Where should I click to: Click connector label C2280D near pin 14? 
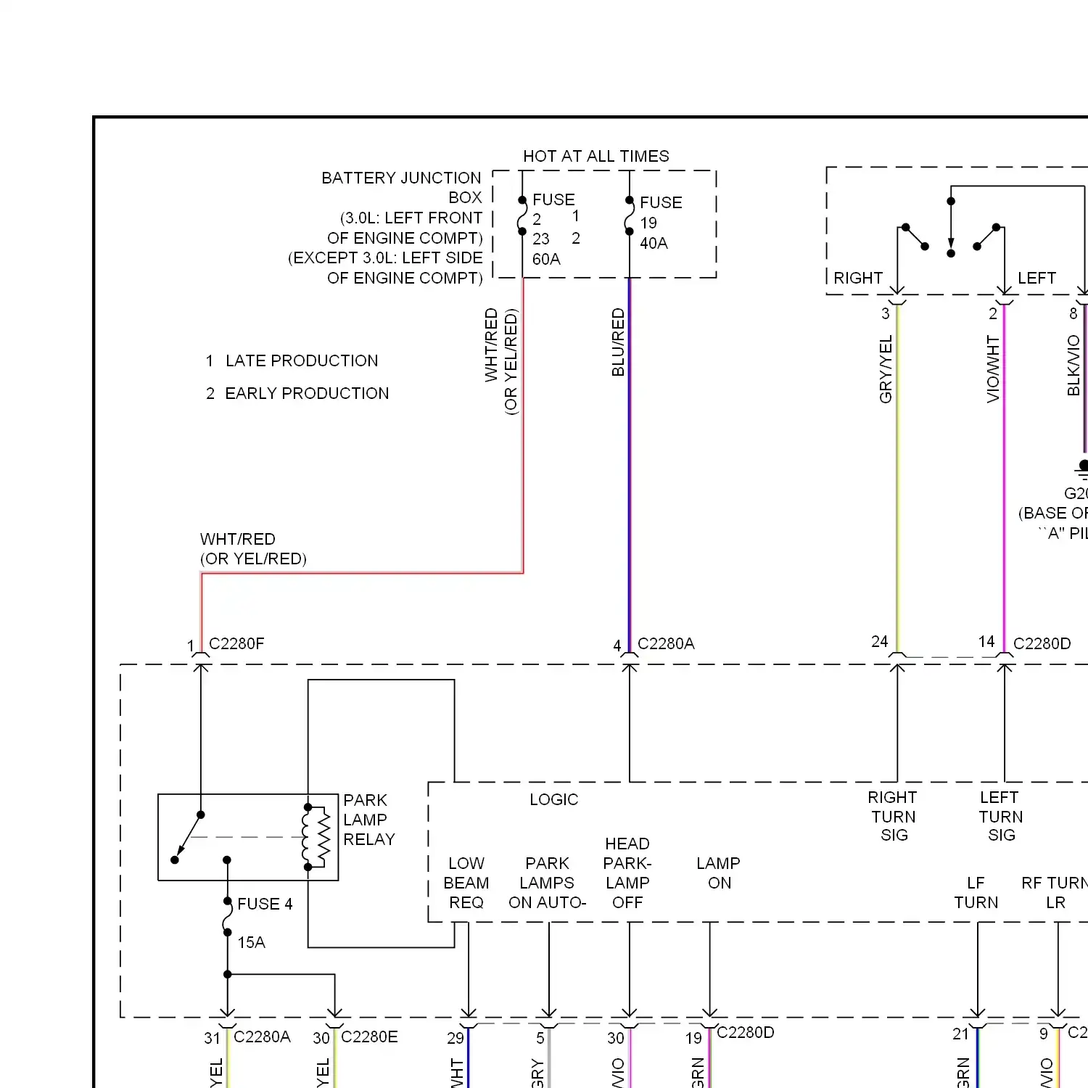pyautogui.click(x=1042, y=643)
